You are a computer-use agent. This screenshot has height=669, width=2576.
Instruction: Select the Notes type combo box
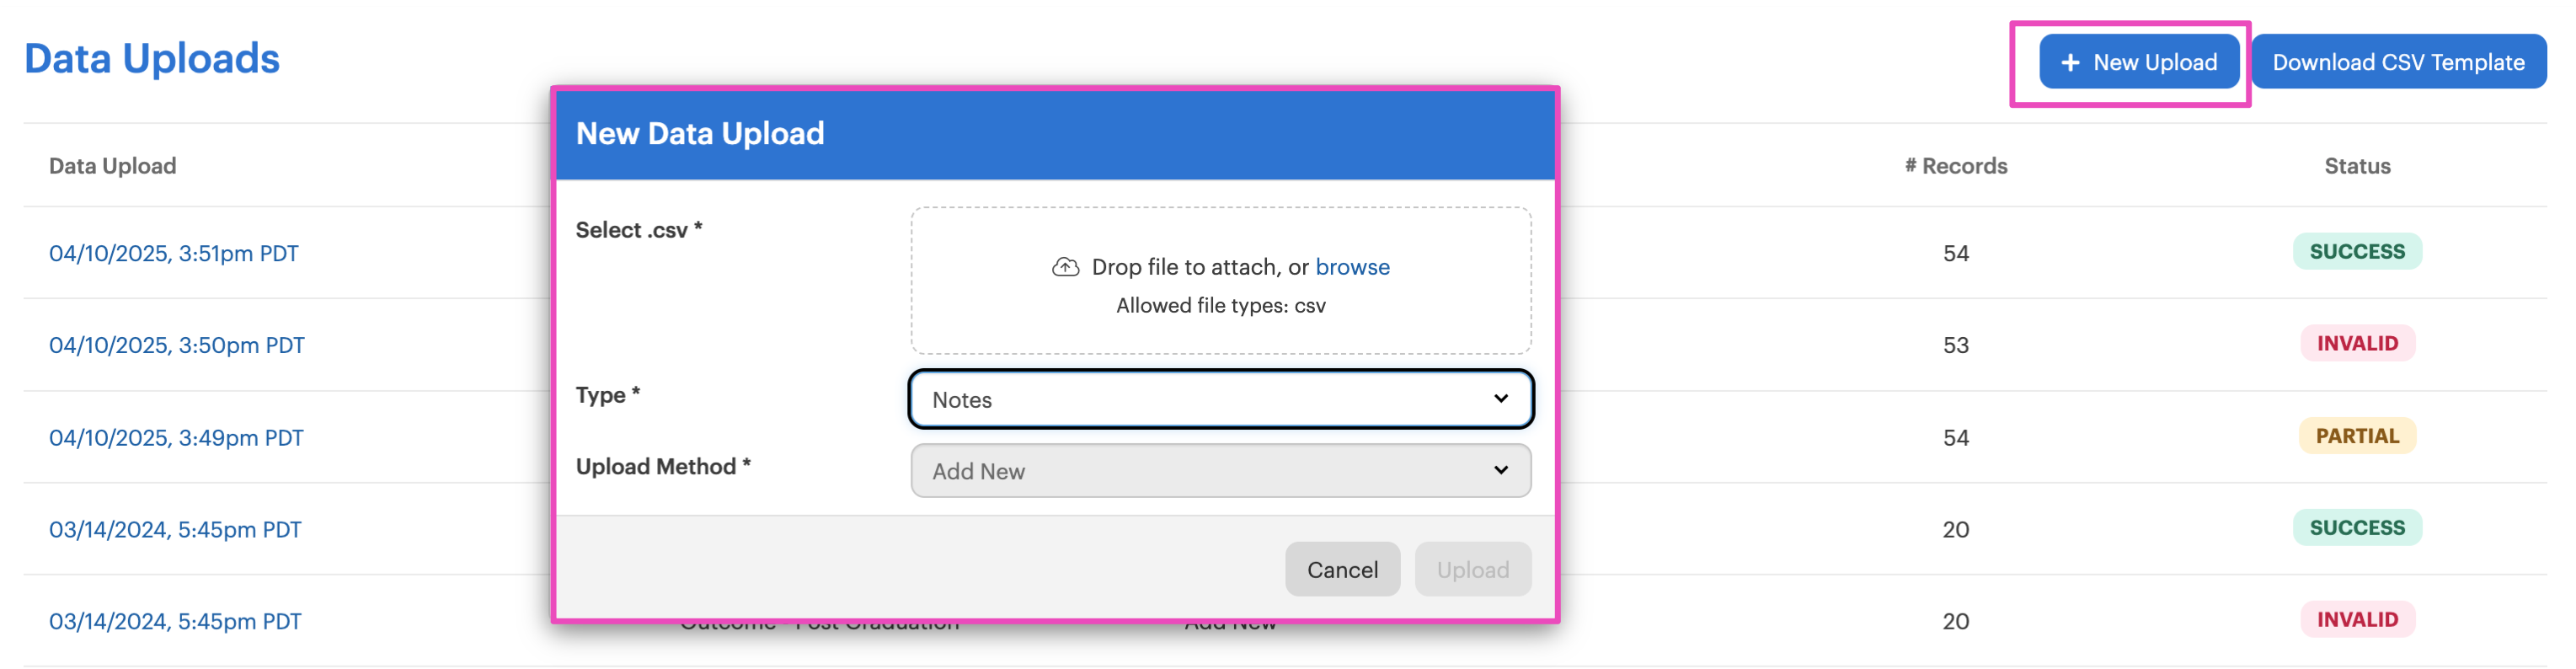pyautogui.click(x=1220, y=399)
